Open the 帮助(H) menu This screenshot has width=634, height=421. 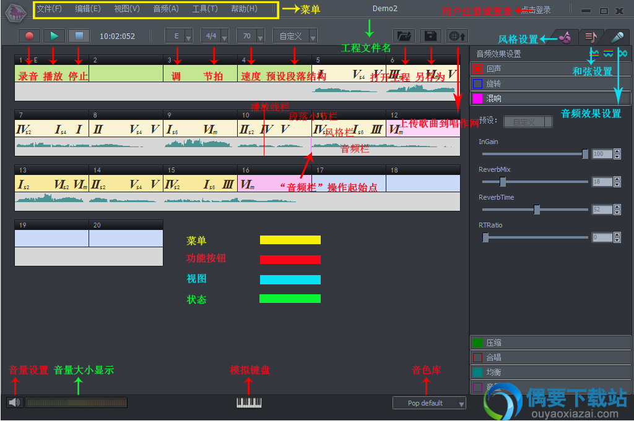click(244, 9)
